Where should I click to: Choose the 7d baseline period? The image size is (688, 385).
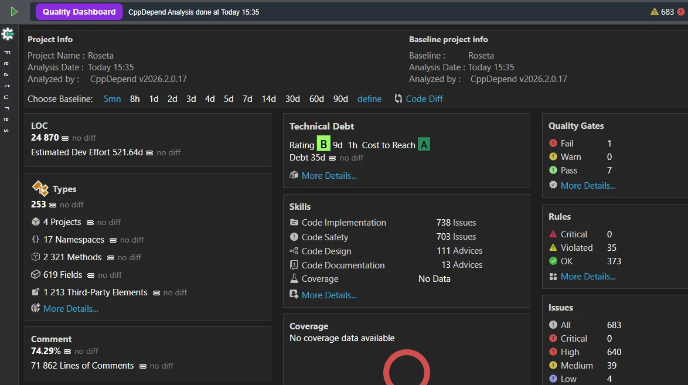pos(247,99)
